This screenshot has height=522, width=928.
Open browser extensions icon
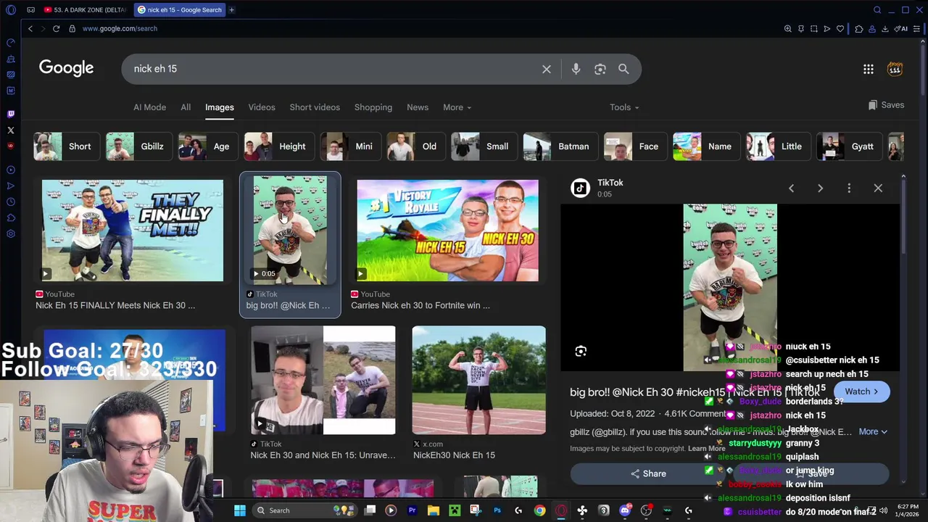(858, 28)
